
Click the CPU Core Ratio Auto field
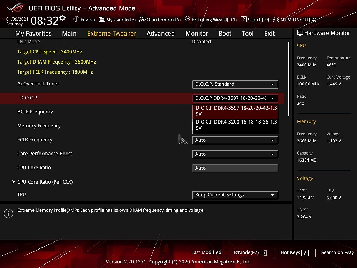tap(235, 168)
